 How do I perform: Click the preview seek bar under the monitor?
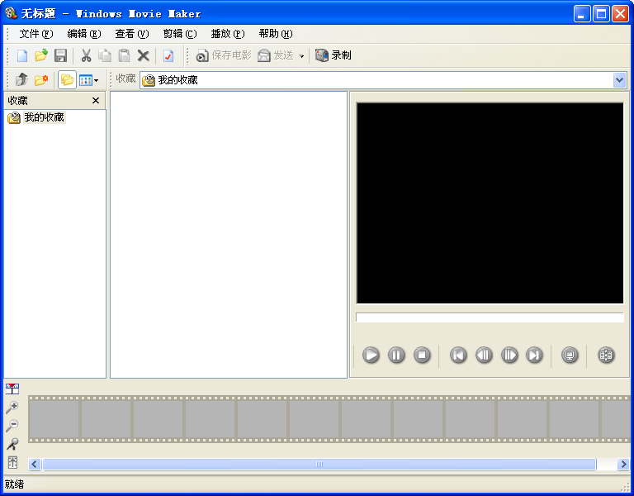490,317
